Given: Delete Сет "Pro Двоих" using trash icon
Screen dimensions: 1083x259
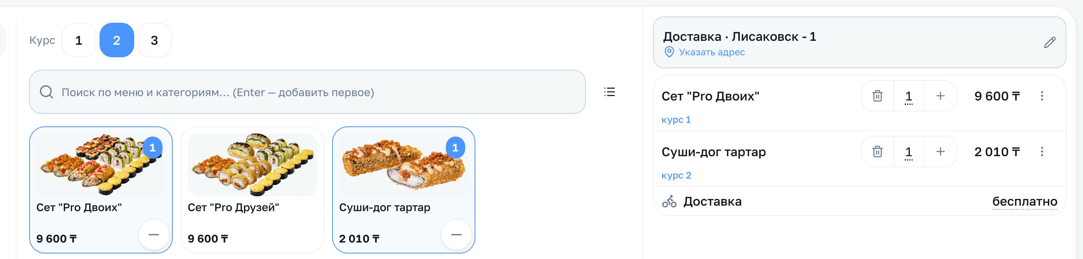Looking at the screenshot, I should (x=878, y=96).
